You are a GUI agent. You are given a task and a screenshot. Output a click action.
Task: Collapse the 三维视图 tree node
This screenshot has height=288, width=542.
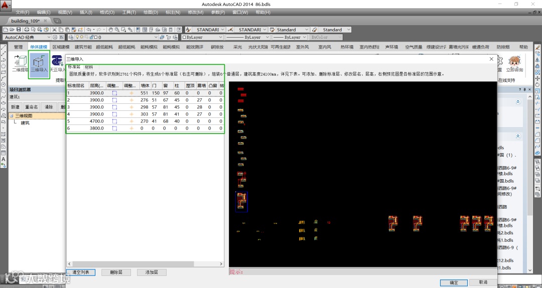tap(12, 116)
